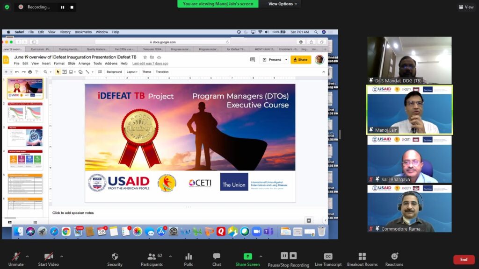Expand audio options arrow beside Unmute
The width and height of the screenshot is (479, 269).
pos(27,256)
